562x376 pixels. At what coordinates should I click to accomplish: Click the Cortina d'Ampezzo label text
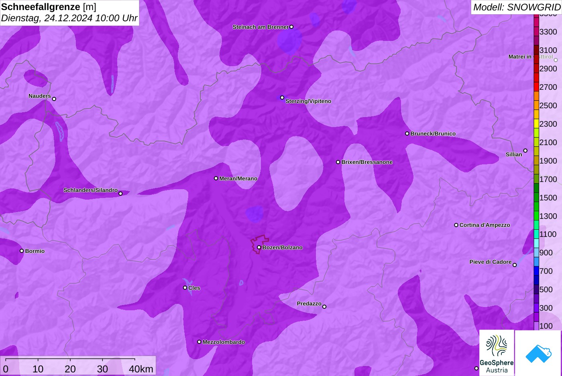(485, 225)
